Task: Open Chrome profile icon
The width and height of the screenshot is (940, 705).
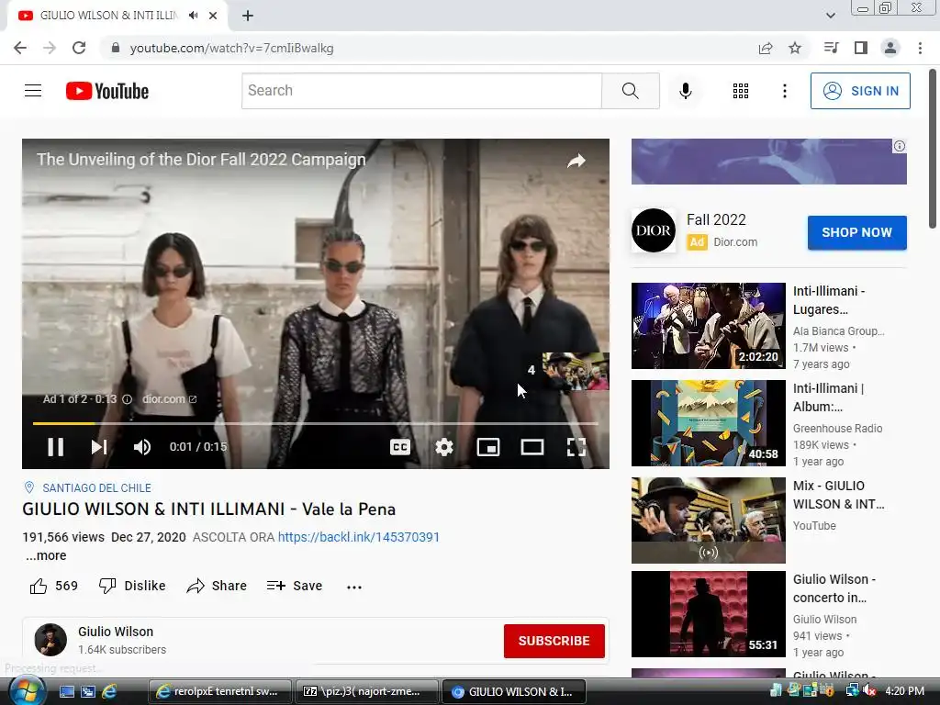Action: tap(890, 48)
